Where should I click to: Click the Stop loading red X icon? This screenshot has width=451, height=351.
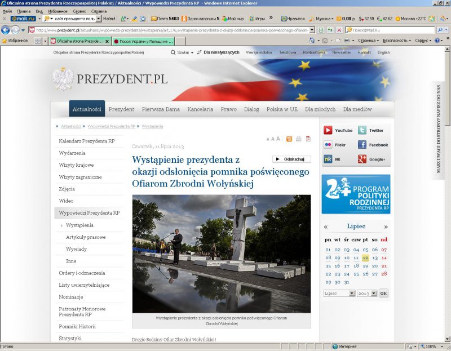coord(339,30)
